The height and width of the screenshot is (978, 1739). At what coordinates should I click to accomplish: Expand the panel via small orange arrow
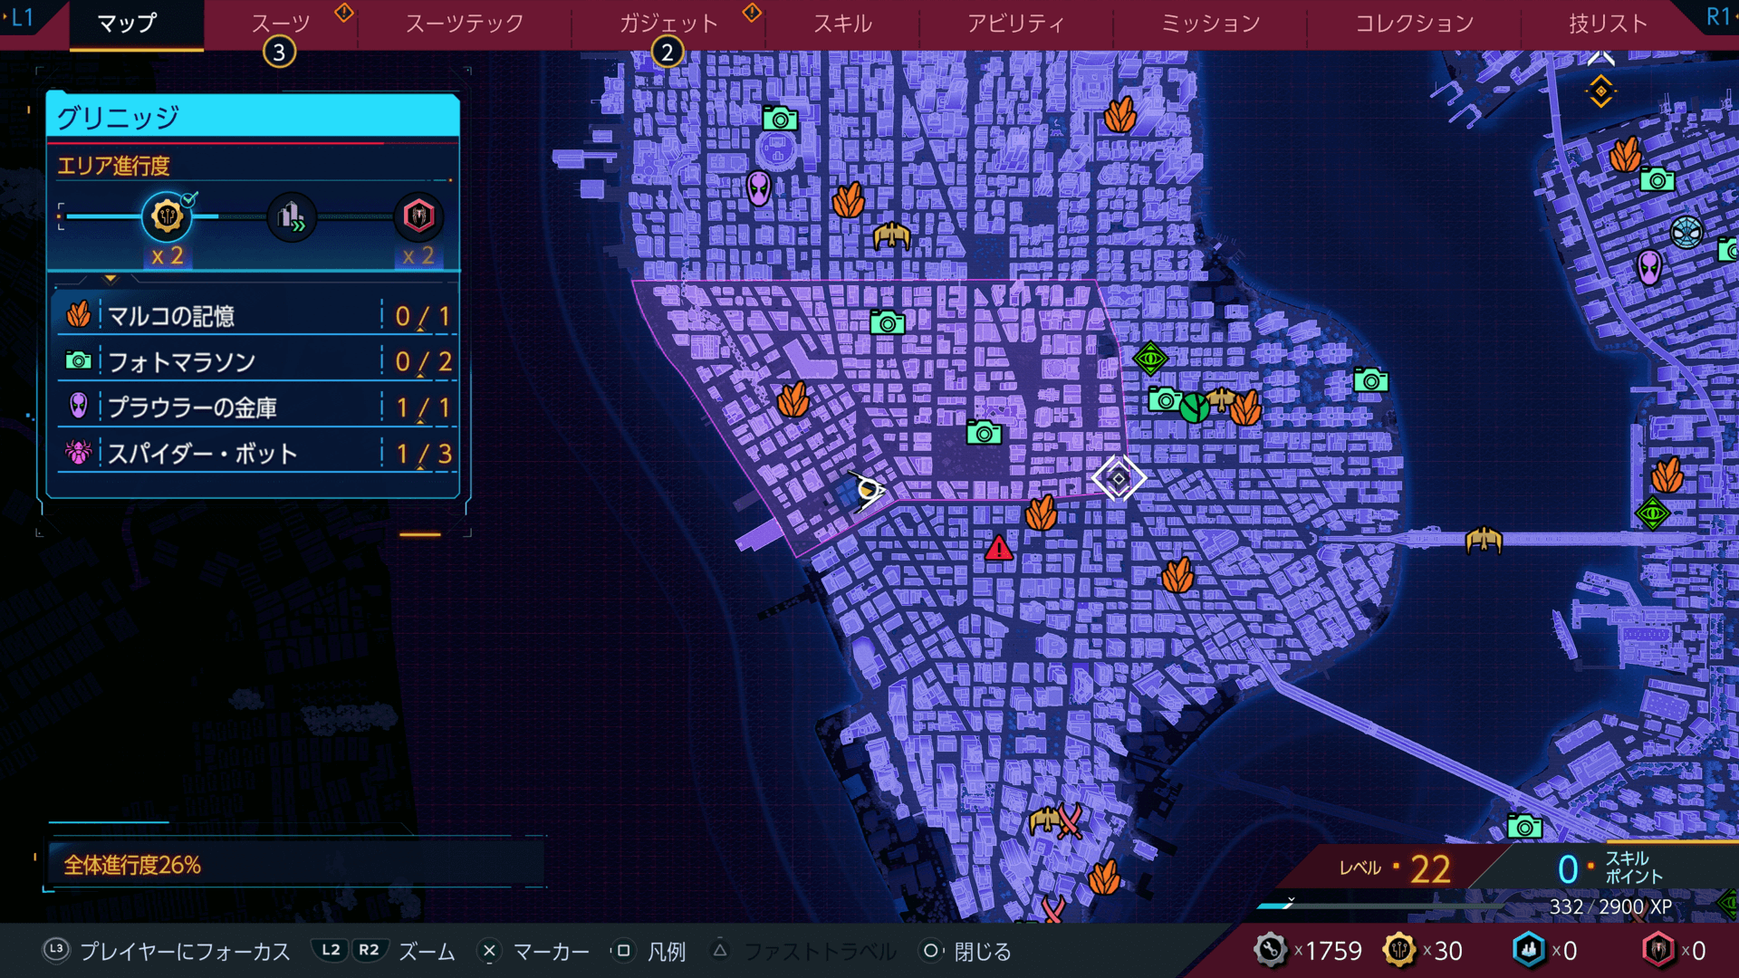coord(110,279)
